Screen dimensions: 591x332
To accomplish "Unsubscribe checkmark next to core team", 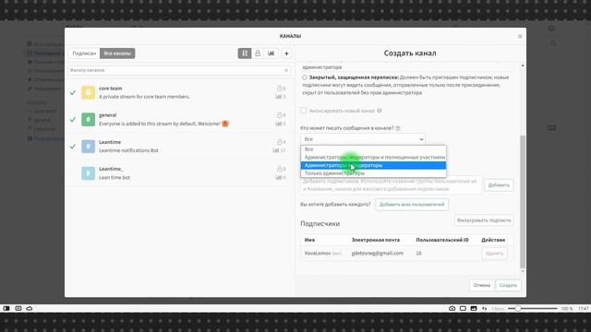I will [x=73, y=92].
